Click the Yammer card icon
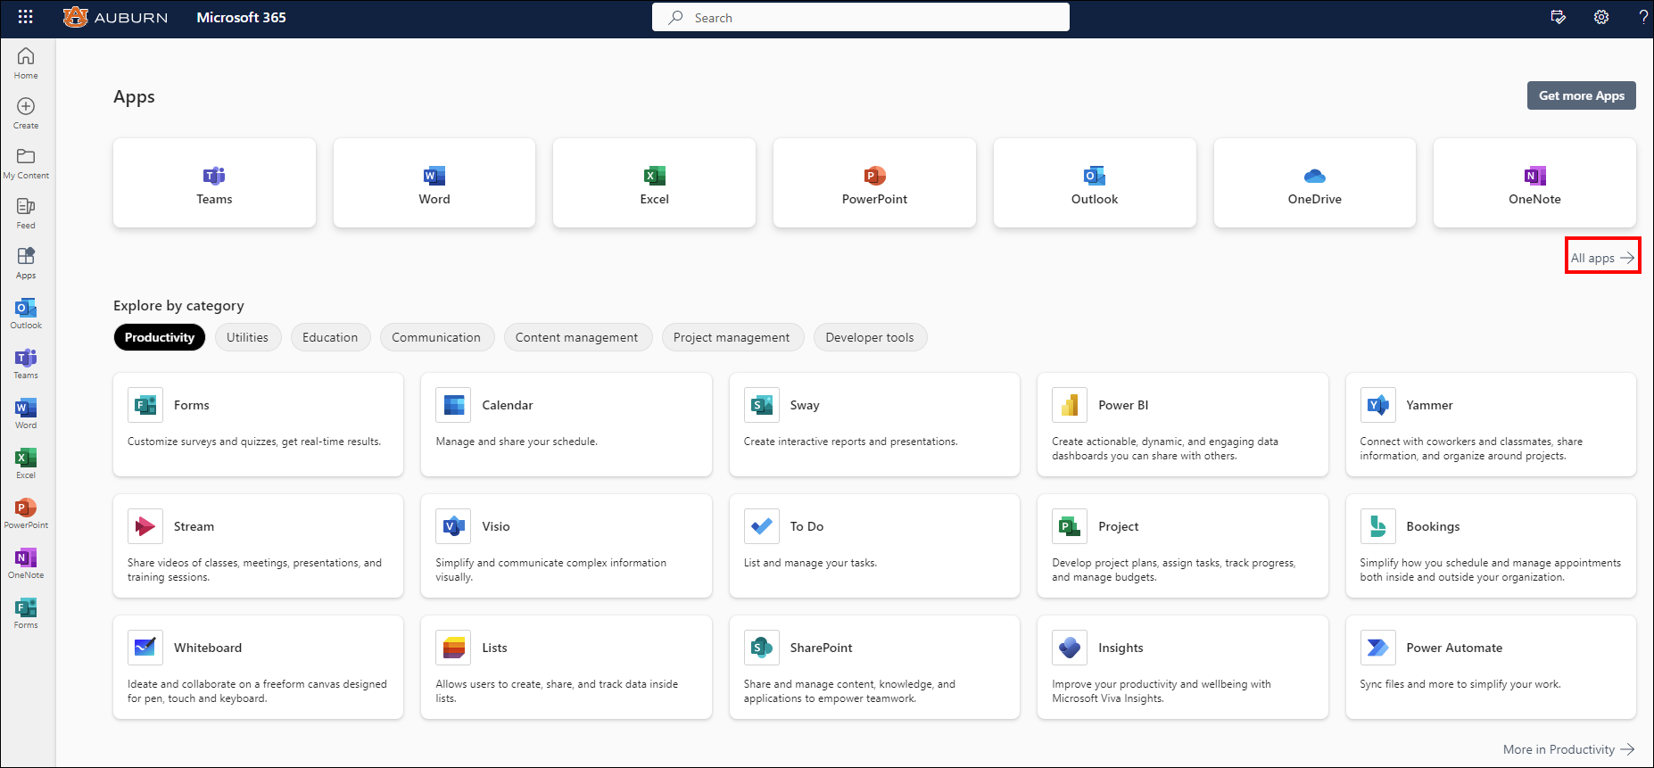 (x=1378, y=405)
